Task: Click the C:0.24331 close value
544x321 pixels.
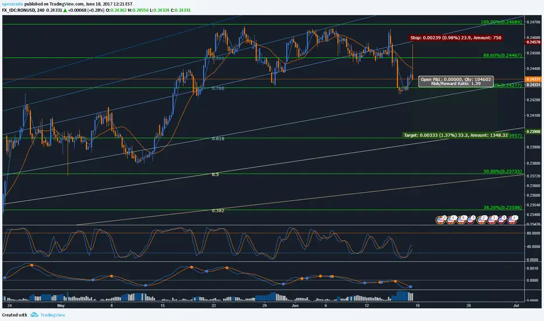Action: coord(181,10)
